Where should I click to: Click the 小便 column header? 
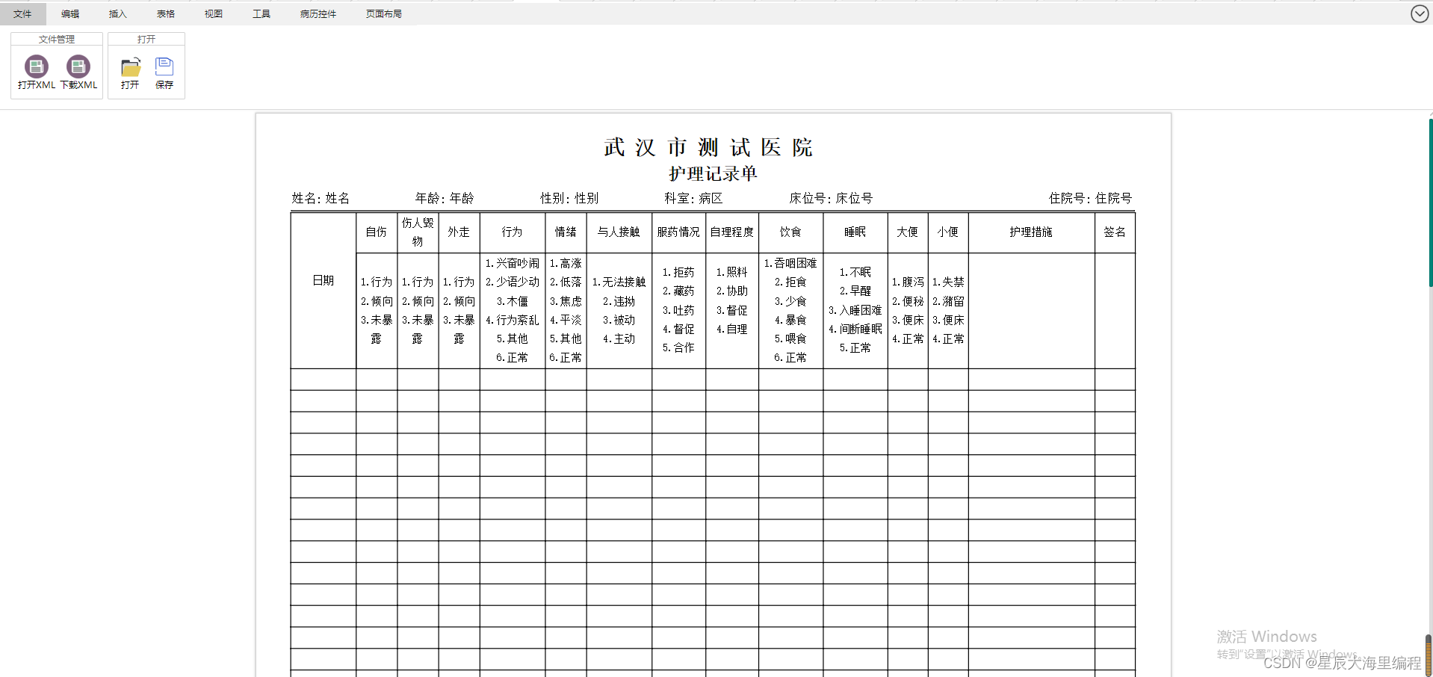pos(948,232)
